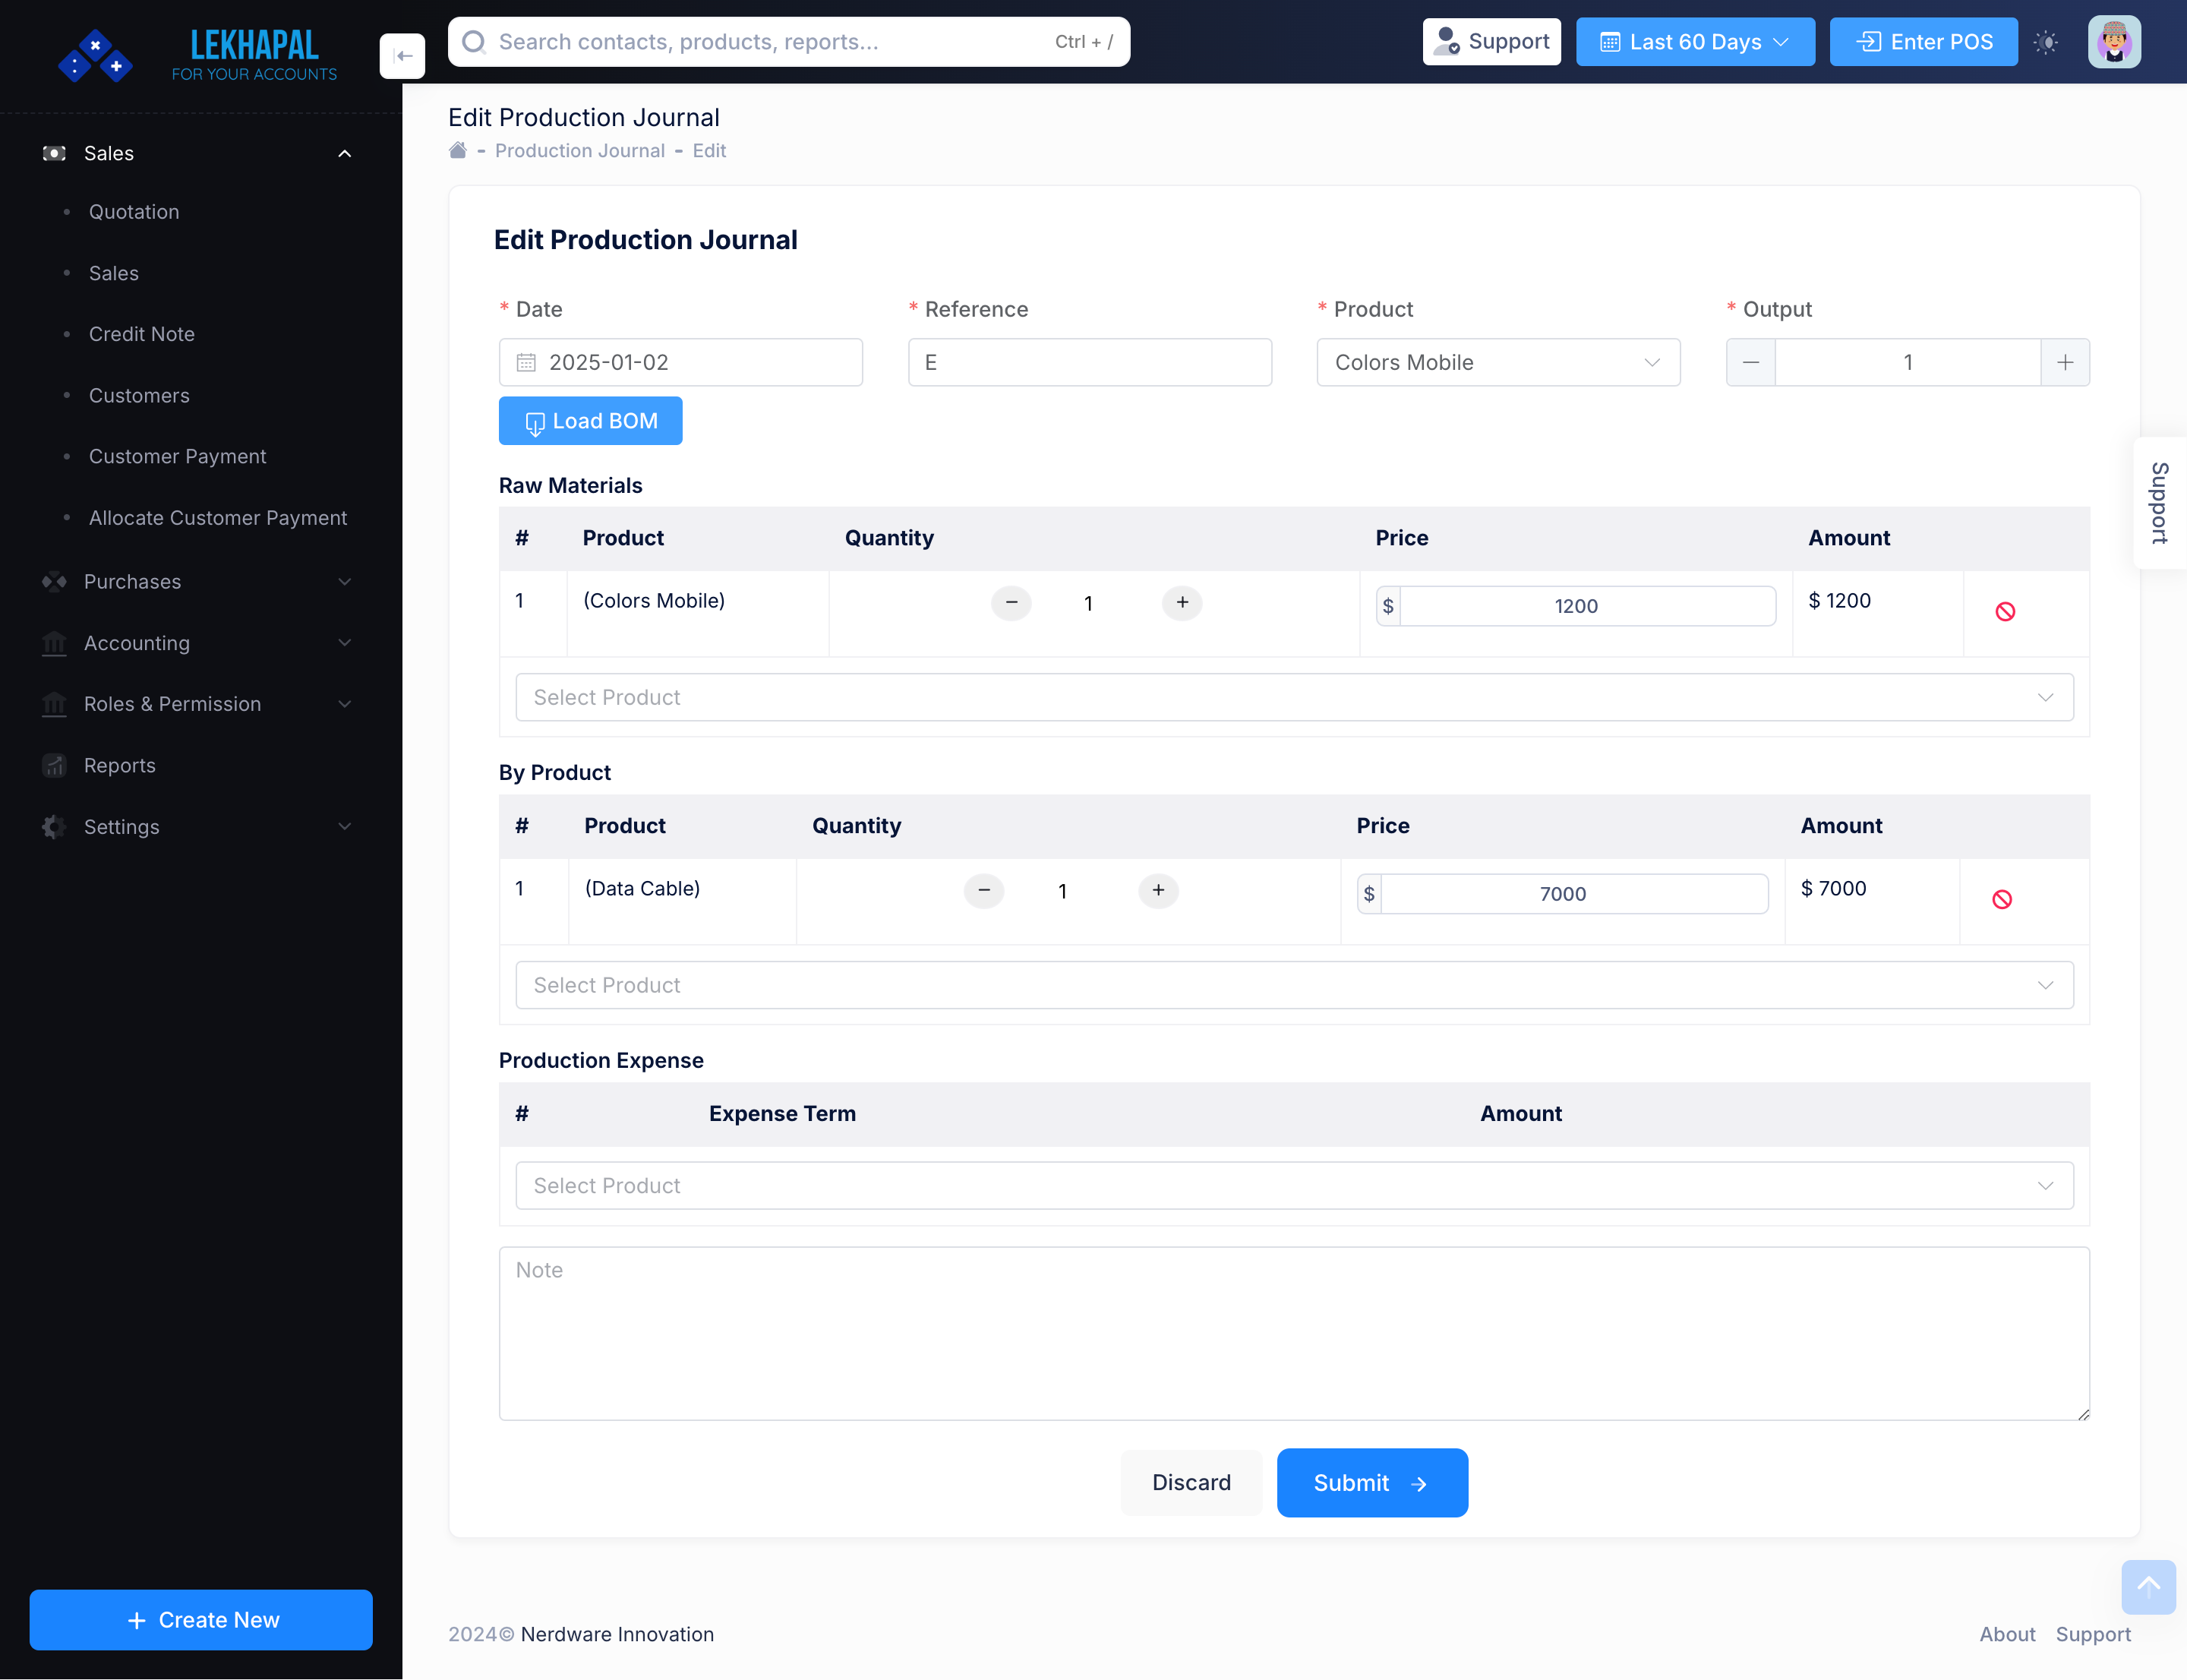2187x1680 pixels.
Task: Toggle the light/dark theme sun icon
Action: pyautogui.click(x=2047, y=41)
